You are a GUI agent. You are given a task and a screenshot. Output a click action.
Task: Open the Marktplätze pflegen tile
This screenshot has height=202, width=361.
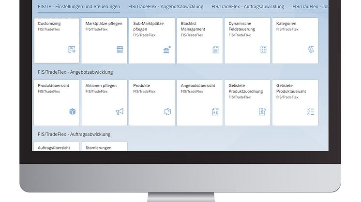[x=105, y=40]
